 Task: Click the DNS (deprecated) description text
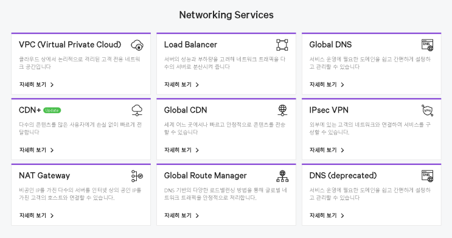coord(370,194)
